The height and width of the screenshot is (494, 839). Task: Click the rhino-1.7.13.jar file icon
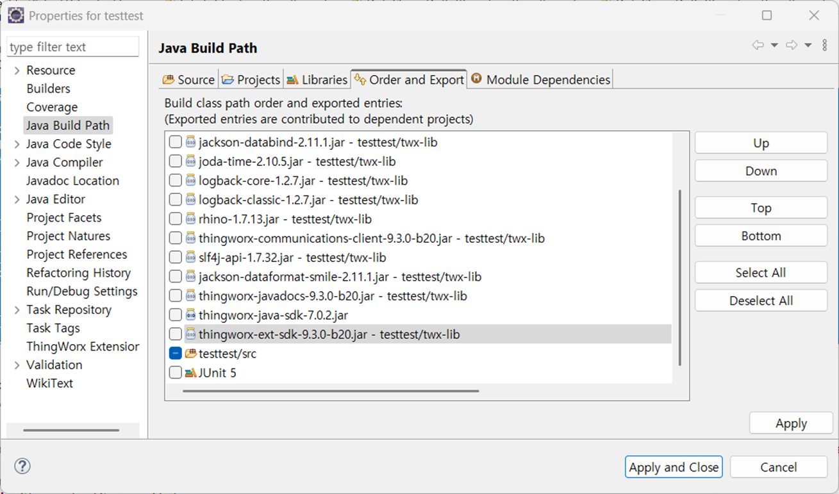click(x=191, y=219)
